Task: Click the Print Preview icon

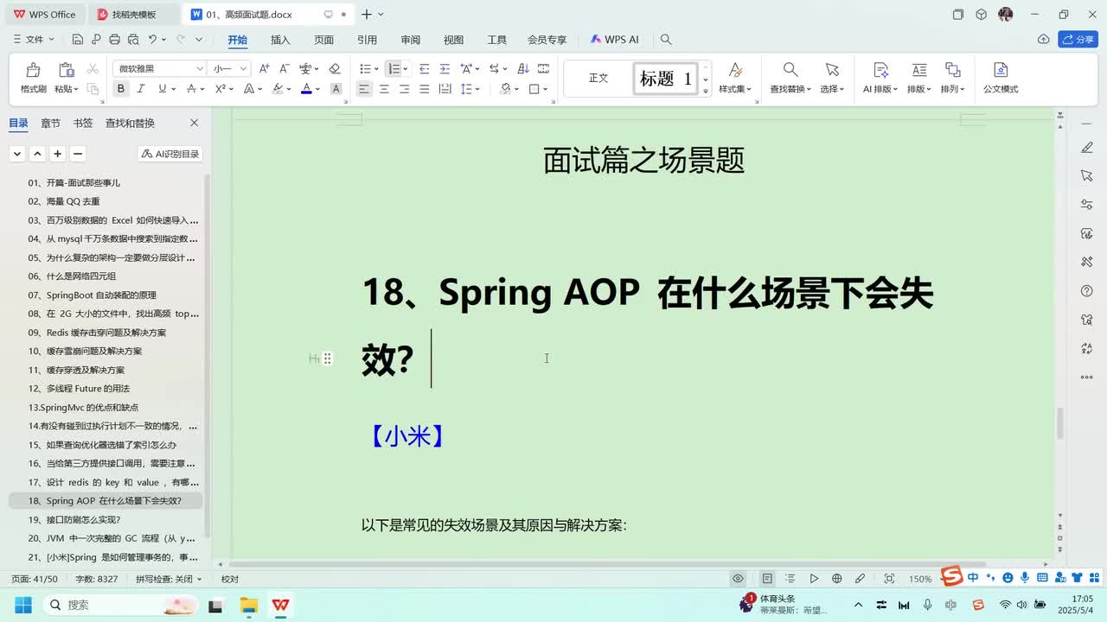Action: [x=133, y=40]
